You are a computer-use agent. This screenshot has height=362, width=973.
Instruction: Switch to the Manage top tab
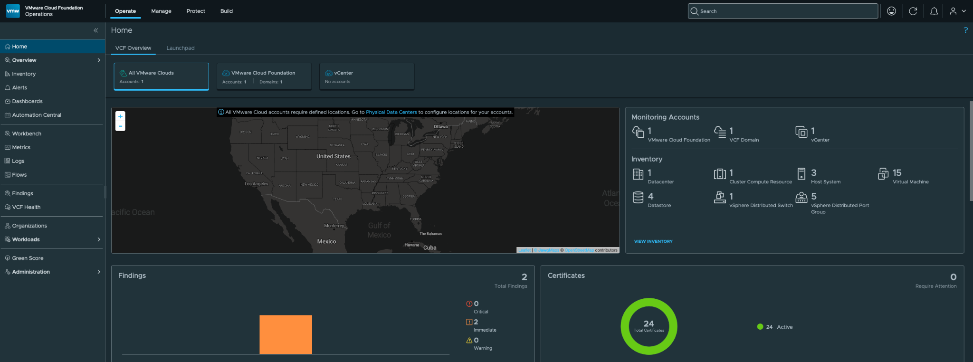pos(161,11)
